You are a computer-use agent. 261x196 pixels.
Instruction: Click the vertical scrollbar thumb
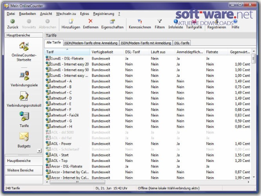click(x=254, y=58)
